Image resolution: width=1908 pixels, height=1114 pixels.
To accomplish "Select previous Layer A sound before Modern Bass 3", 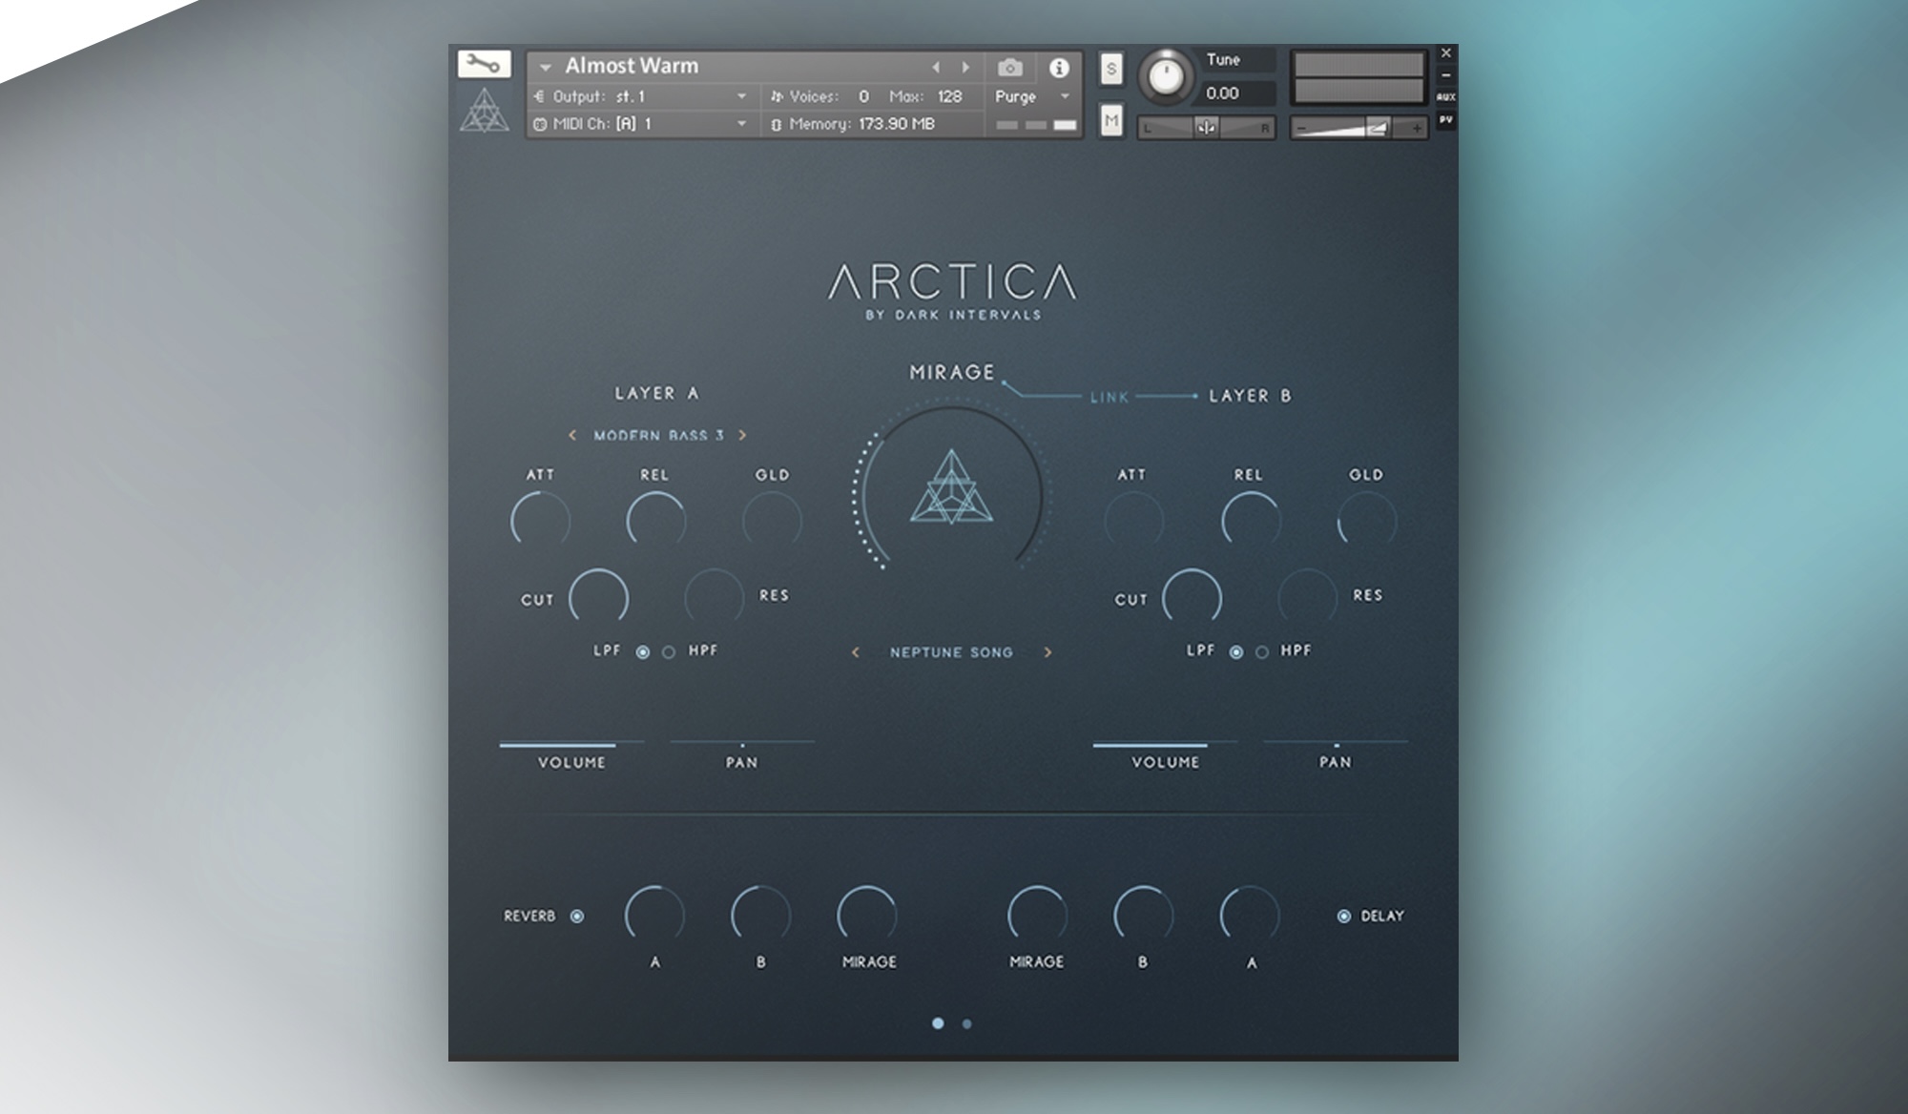I will [x=572, y=435].
